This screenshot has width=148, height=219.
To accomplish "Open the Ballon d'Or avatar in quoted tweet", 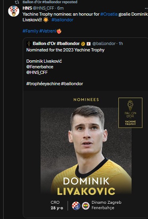I will point(29,44).
